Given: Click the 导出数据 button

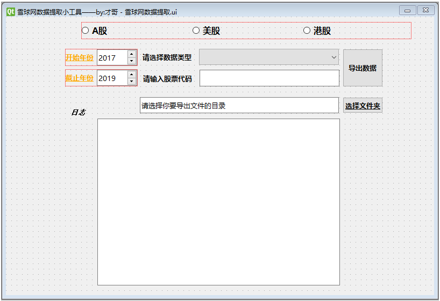Looking at the screenshot, I should pos(363,68).
